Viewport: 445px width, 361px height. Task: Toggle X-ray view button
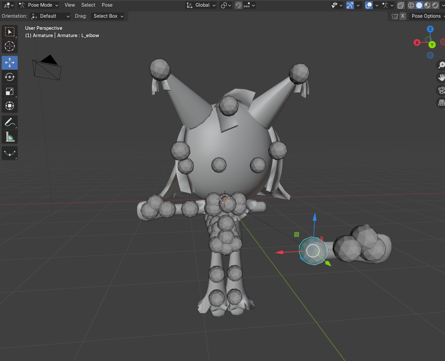click(x=401, y=5)
